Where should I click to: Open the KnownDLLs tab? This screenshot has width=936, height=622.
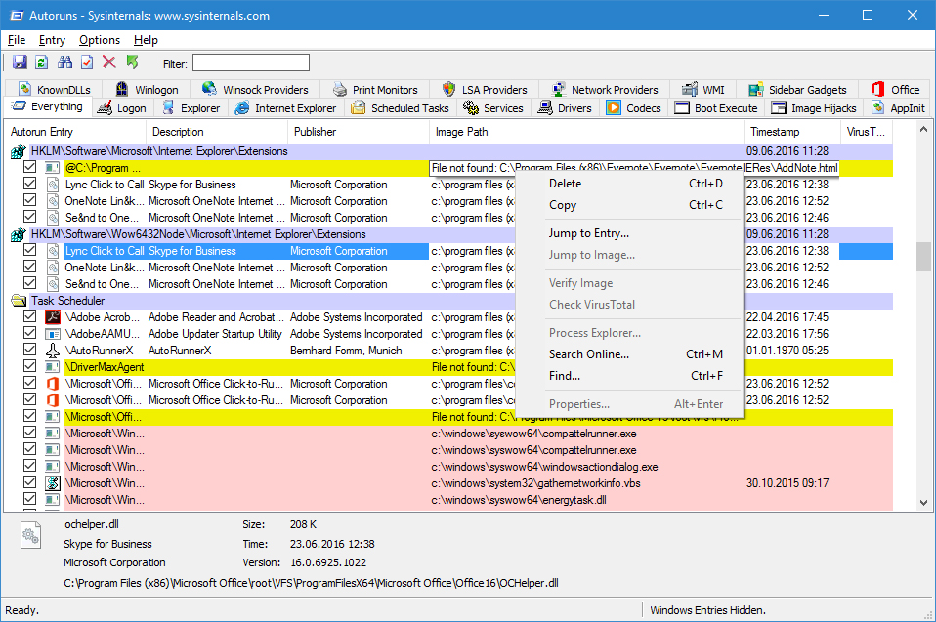54,90
